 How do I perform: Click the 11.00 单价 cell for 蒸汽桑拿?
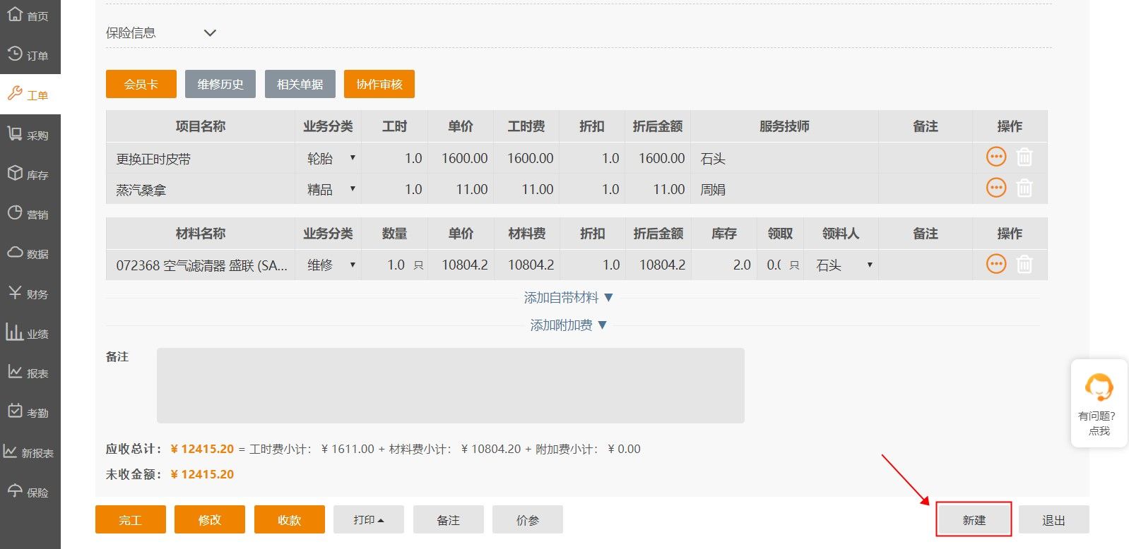[x=461, y=189]
